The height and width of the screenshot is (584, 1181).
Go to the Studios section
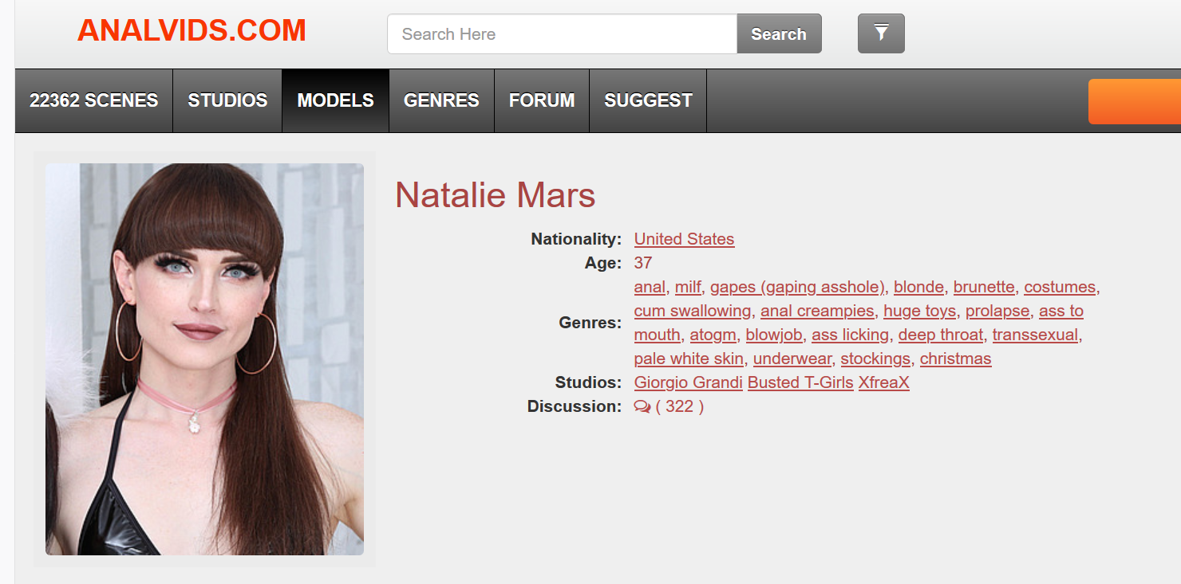point(227,100)
